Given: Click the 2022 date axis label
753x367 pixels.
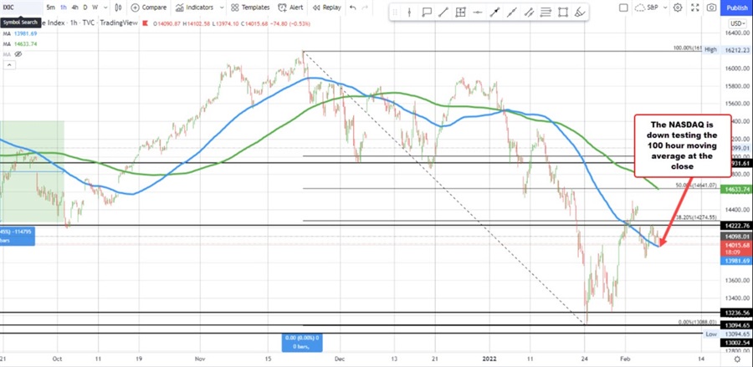Looking at the screenshot, I should click(x=489, y=359).
